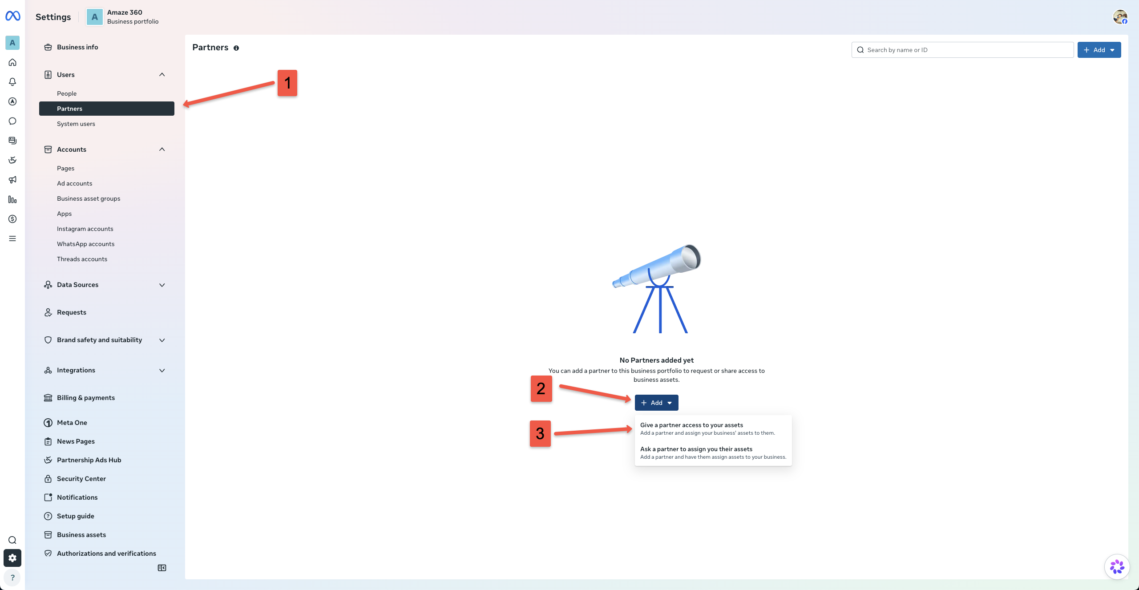Open Instagram accounts
Viewport: 1139px width, 590px height.
point(107,229)
